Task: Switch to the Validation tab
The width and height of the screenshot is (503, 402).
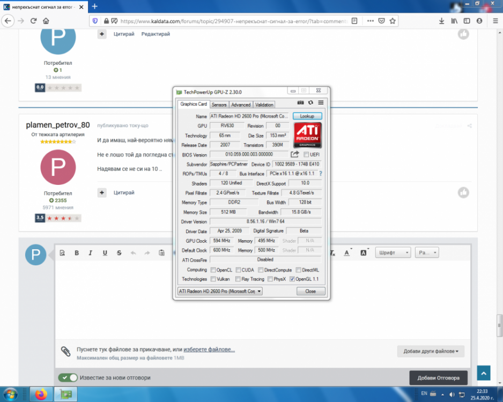Action: 264,105
